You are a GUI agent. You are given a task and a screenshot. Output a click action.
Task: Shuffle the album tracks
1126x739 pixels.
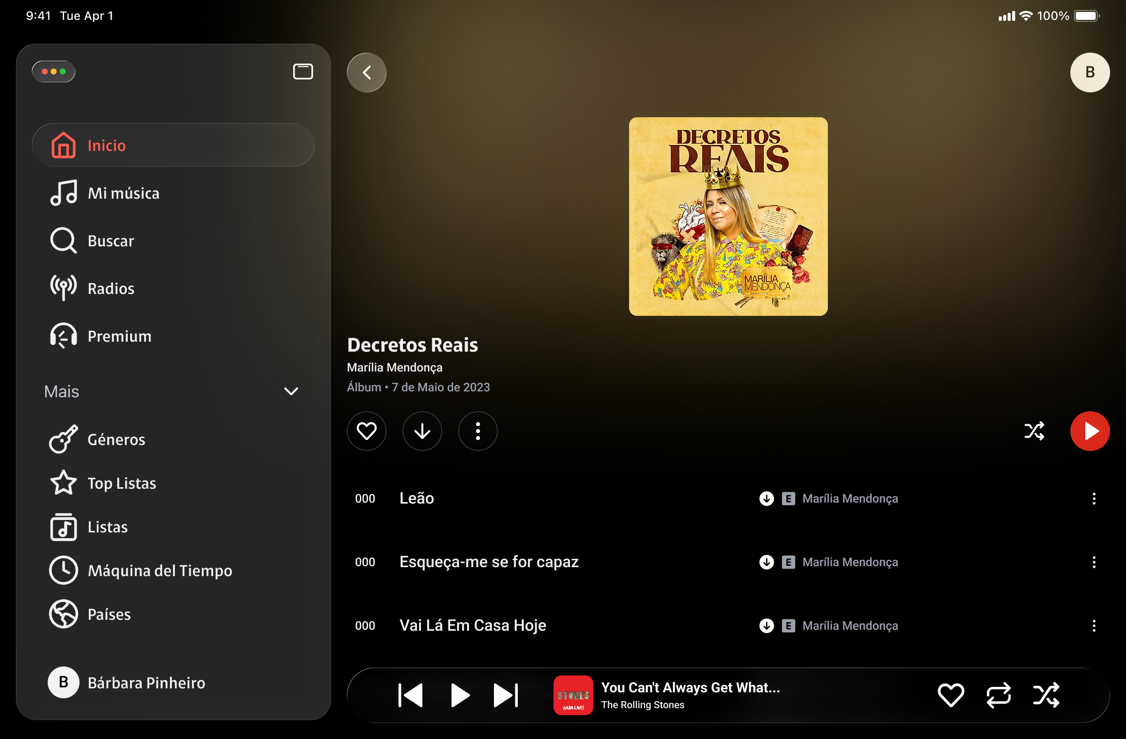click(x=1034, y=431)
